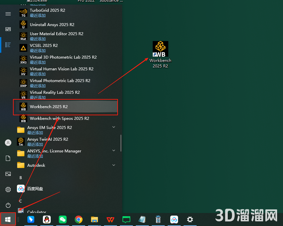The image size is (283, 226).
Task: Click the Start menu app list scrollbar
Action: coord(121,143)
